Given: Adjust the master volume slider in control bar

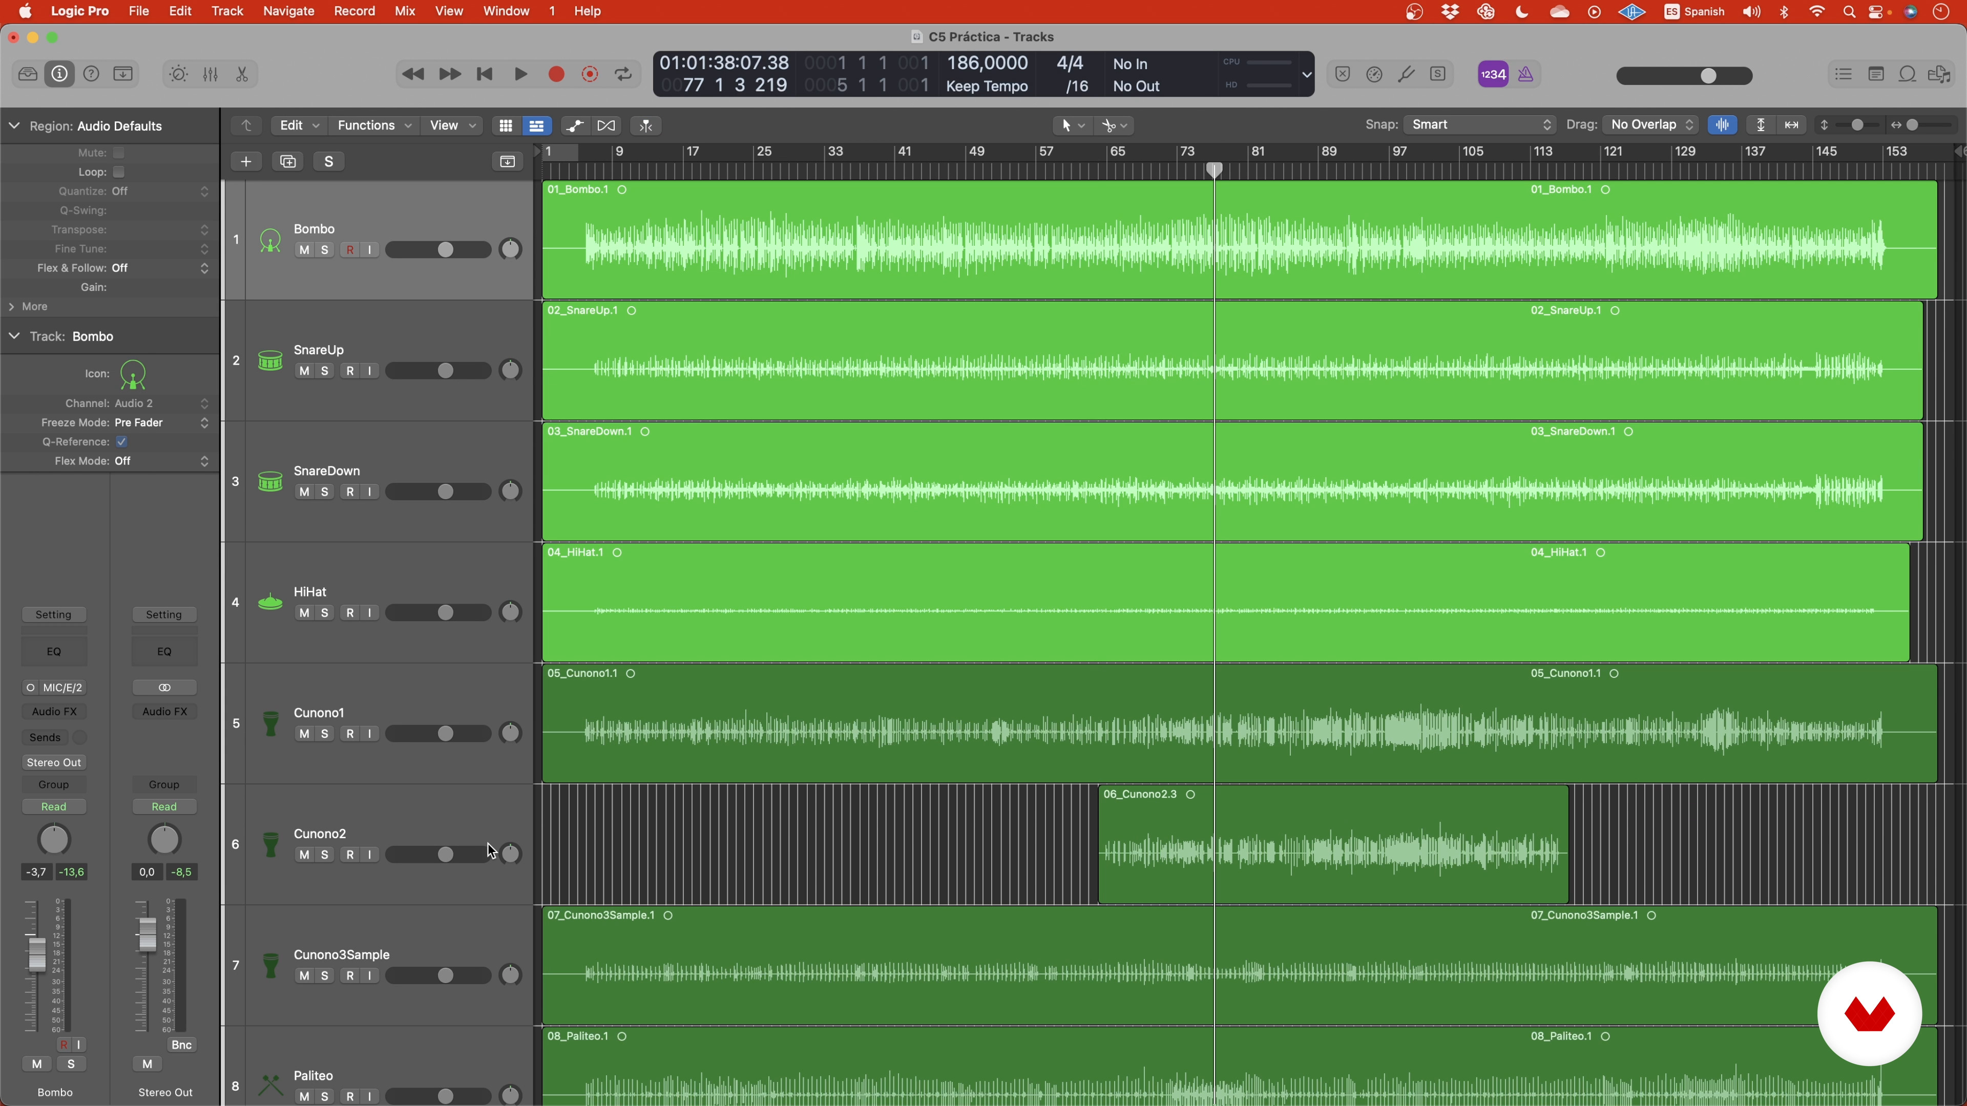Looking at the screenshot, I should coord(1684,76).
